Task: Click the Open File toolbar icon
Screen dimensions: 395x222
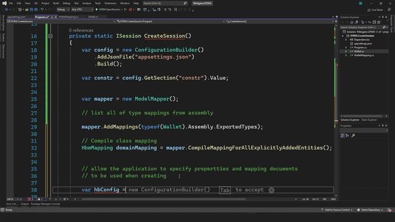Action: 27,10
